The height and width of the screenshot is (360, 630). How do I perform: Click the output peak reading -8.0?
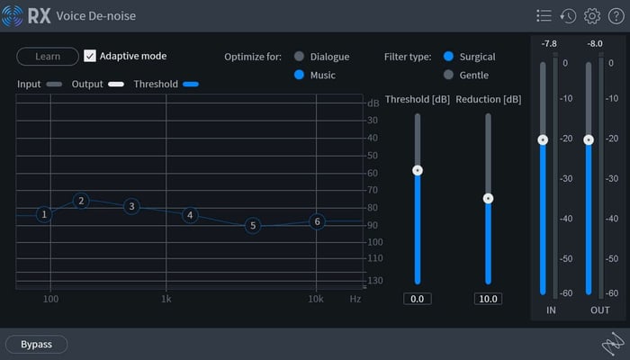(x=595, y=44)
